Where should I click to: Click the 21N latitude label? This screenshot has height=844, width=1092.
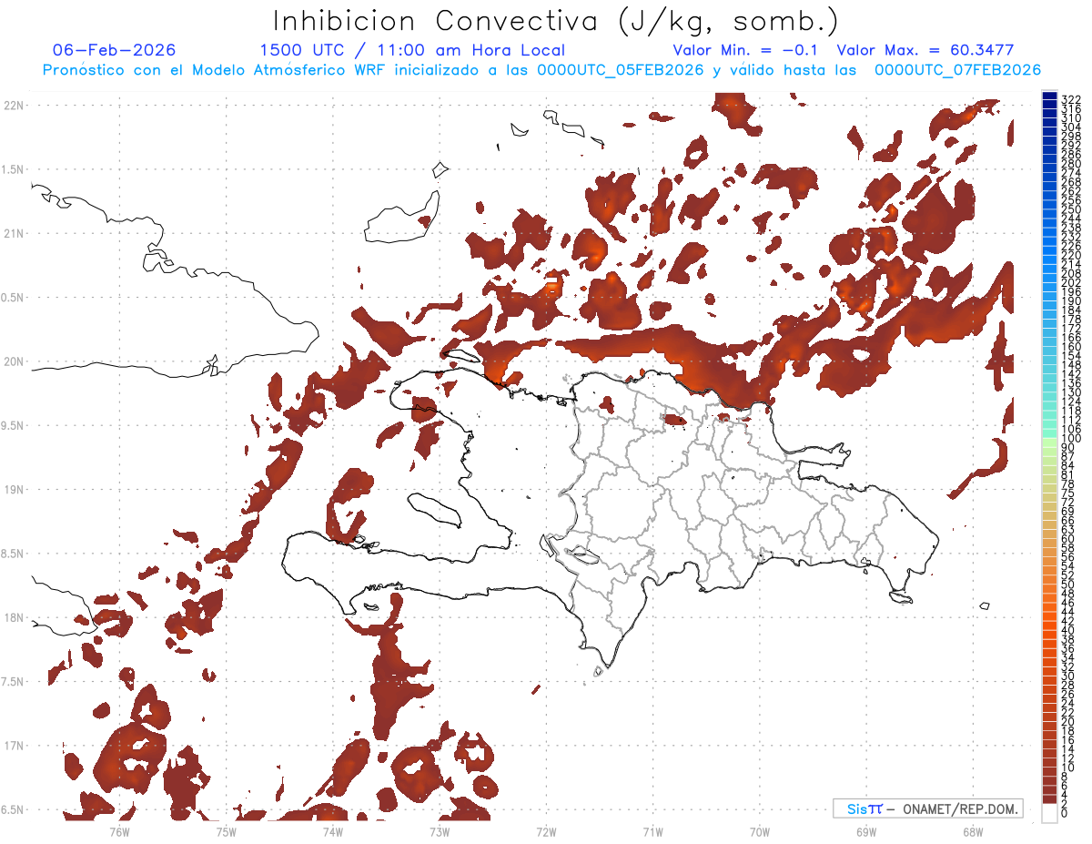point(14,234)
